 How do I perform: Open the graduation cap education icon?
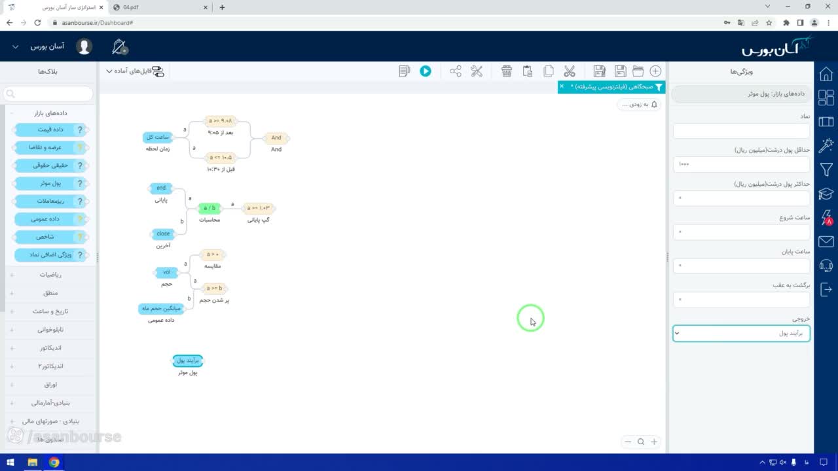click(x=826, y=194)
